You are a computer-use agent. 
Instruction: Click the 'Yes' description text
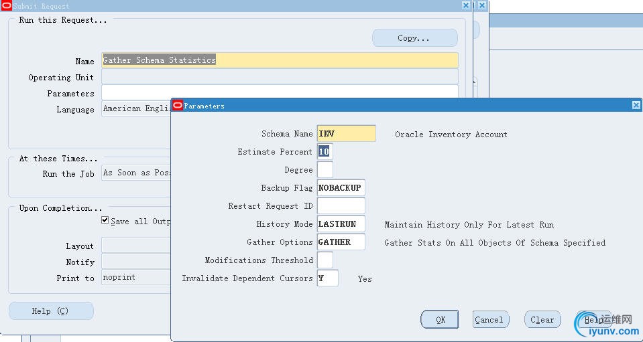click(365, 279)
